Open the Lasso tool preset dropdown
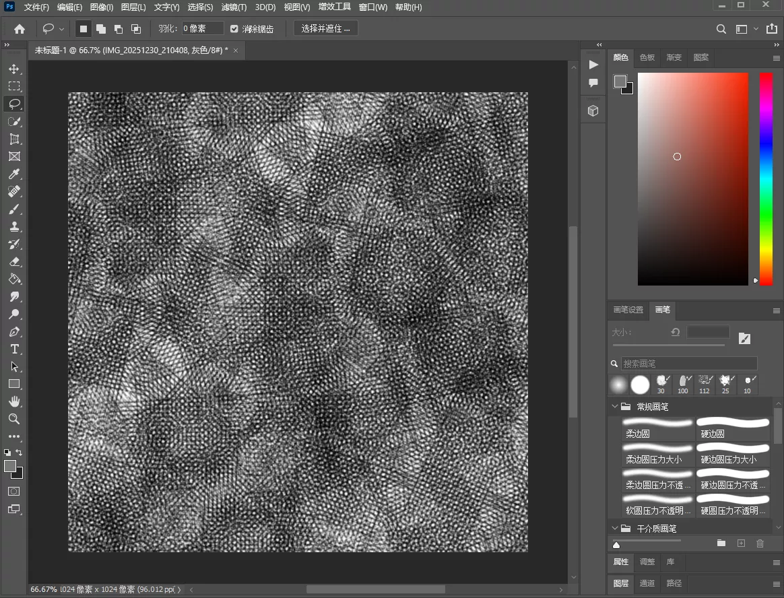784x598 pixels. point(62,29)
